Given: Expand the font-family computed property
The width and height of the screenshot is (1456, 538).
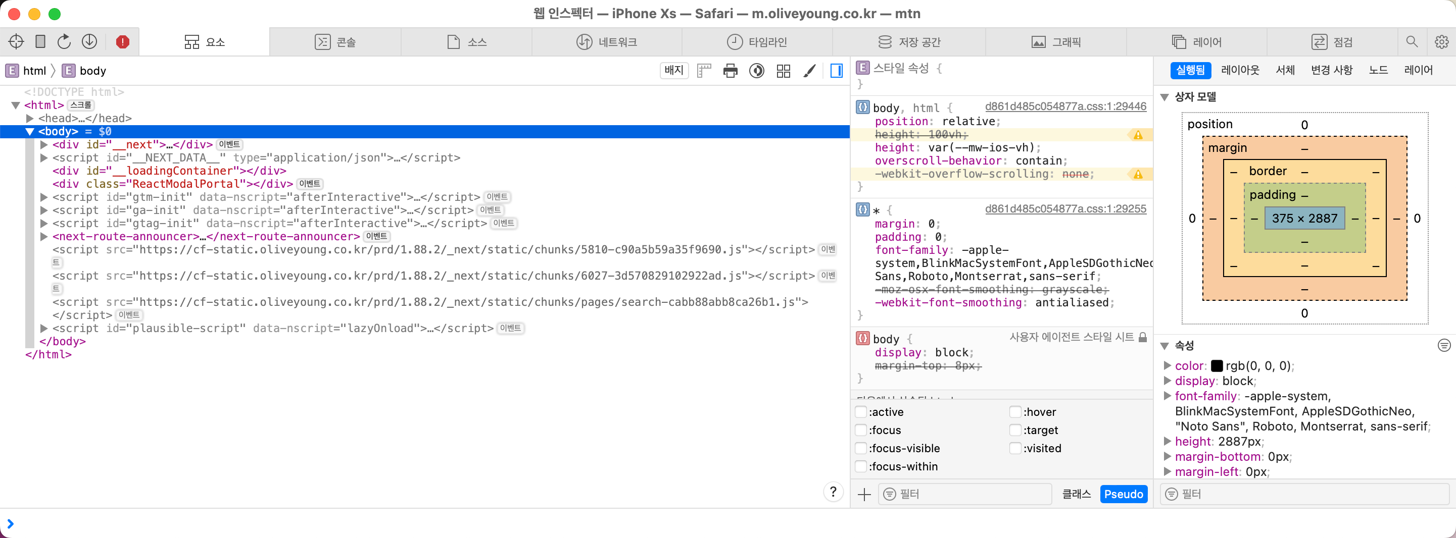Looking at the screenshot, I should [1167, 396].
